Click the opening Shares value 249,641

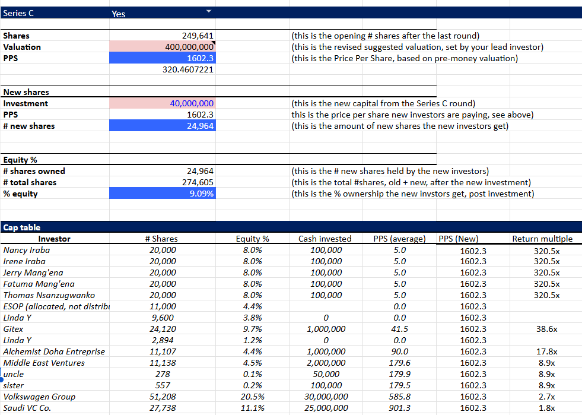coord(162,36)
